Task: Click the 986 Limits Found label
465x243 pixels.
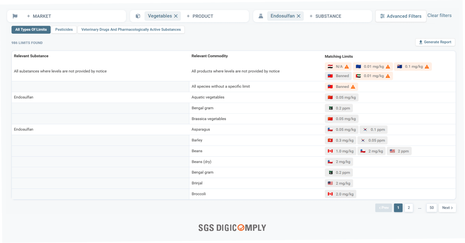Action: click(27, 43)
